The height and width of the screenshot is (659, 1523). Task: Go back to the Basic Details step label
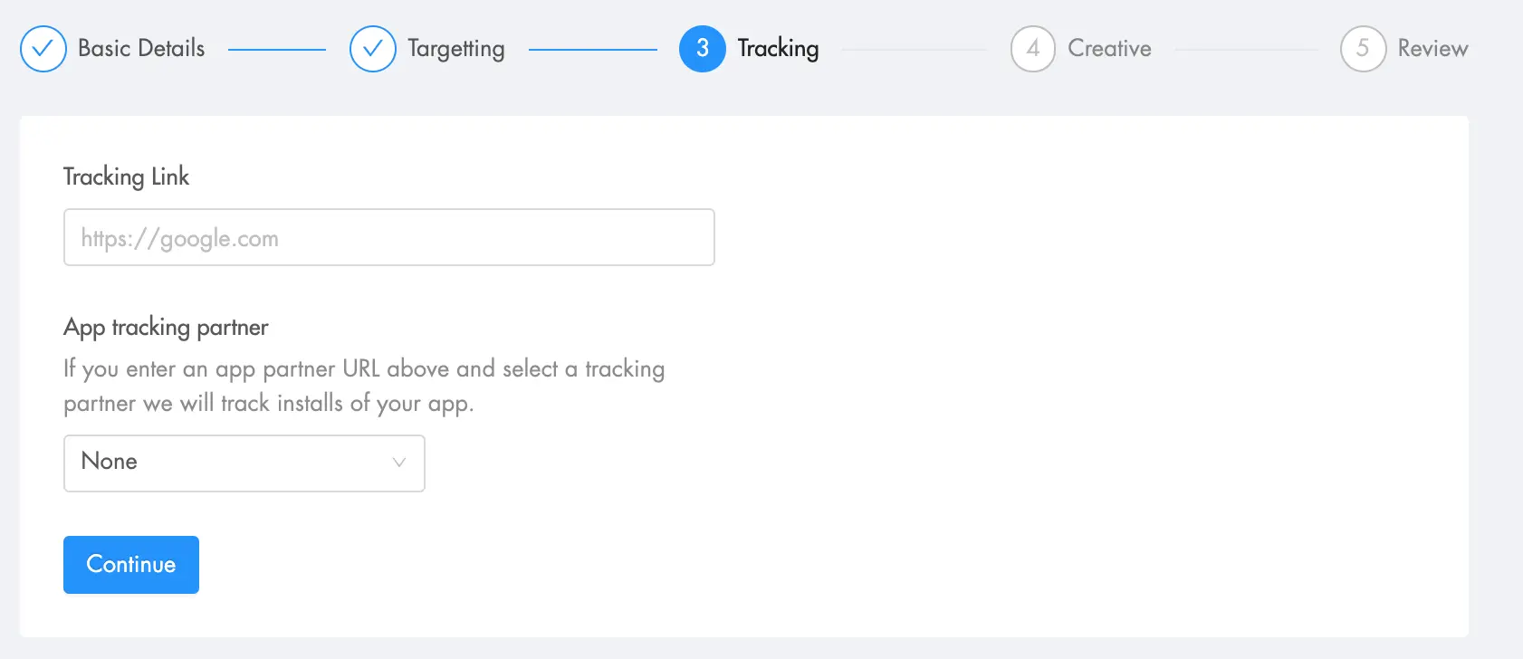(x=141, y=49)
